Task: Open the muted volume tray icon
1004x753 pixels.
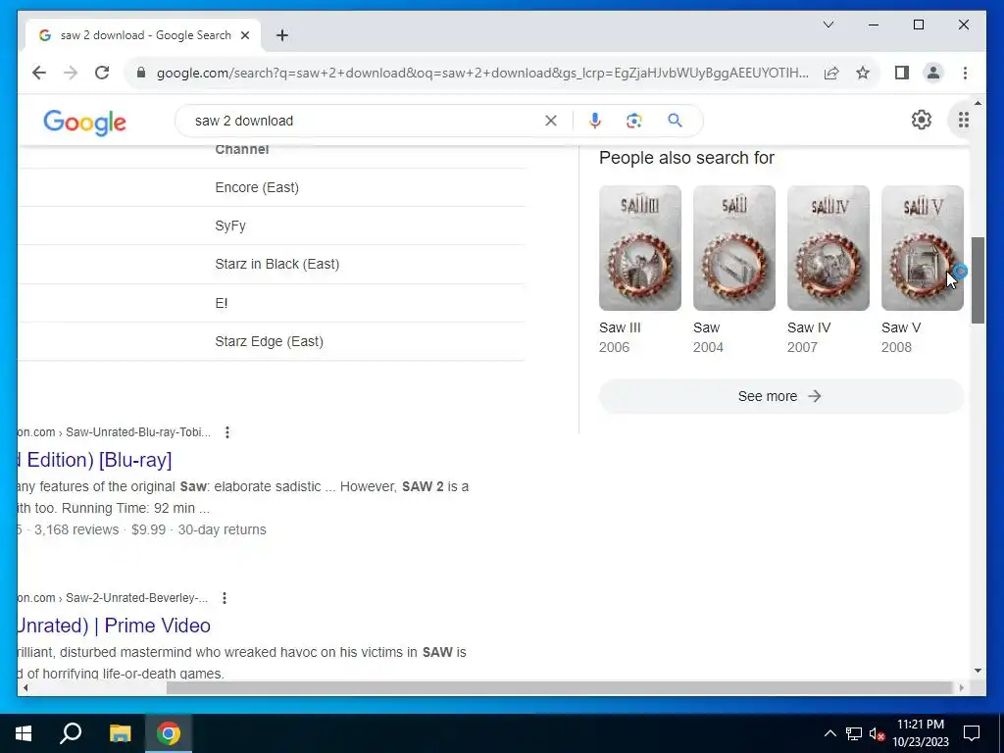Action: (x=878, y=733)
